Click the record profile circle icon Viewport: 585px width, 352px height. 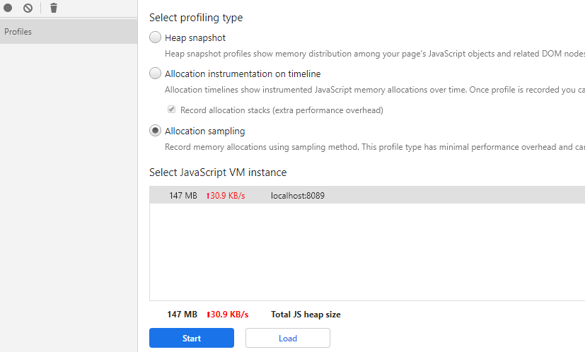pos(8,8)
